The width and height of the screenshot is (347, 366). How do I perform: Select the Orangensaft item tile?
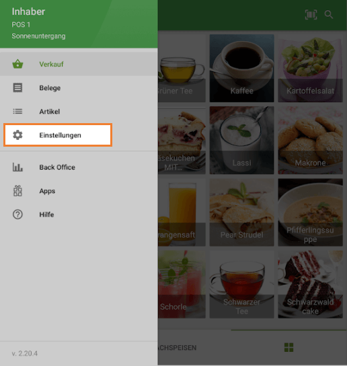(x=182, y=212)
